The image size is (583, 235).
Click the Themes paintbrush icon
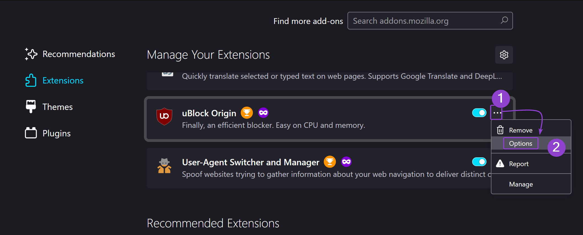(x=31, y=107)
